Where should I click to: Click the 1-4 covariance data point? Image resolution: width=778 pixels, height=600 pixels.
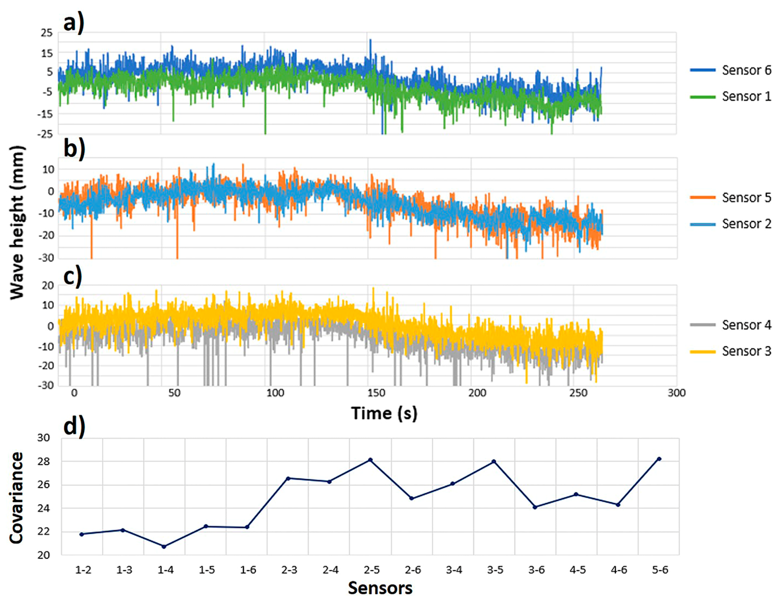(x=164, y=546)
